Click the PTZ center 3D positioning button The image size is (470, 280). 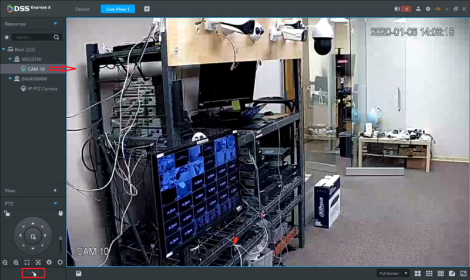33,237
